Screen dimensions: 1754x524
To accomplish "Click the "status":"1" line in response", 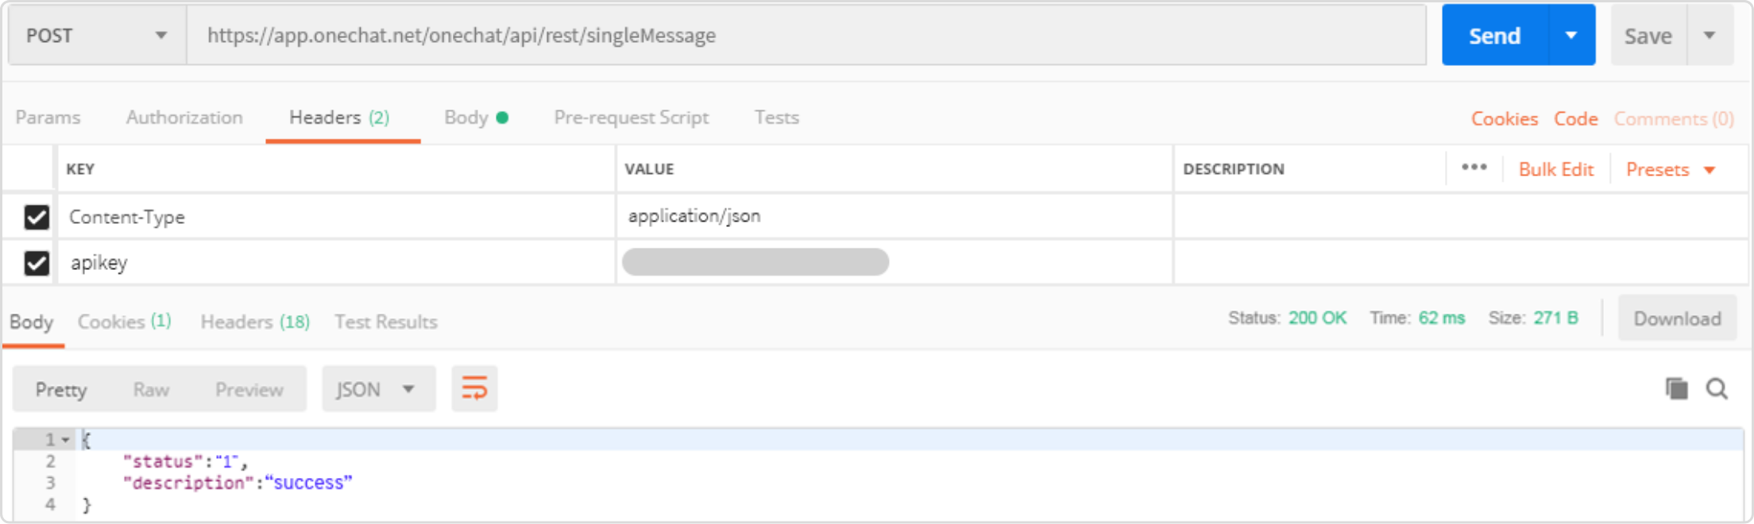I will tap(185, 461).
